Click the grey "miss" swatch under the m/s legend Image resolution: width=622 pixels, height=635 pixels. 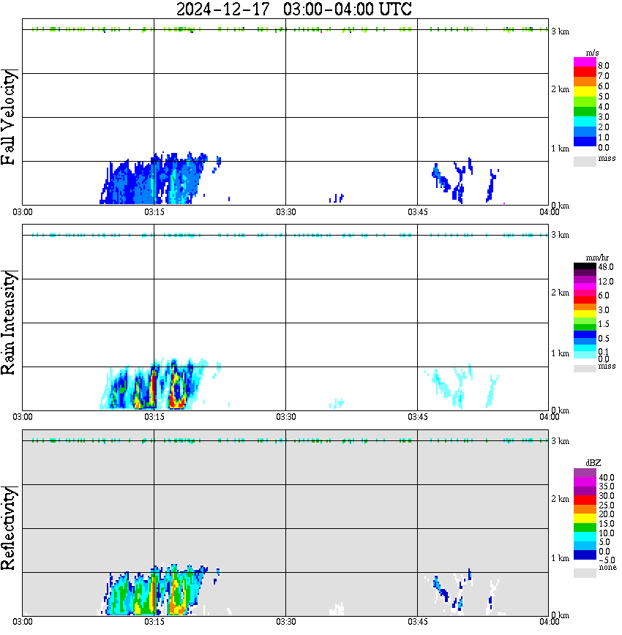click(585, 161)
